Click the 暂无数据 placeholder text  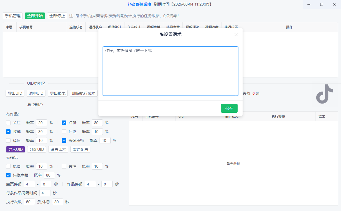tap(233, 164)
